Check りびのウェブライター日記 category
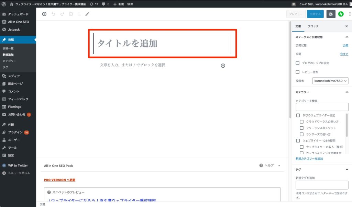Viewport: 352px width, 207px height. click(298, 115)
